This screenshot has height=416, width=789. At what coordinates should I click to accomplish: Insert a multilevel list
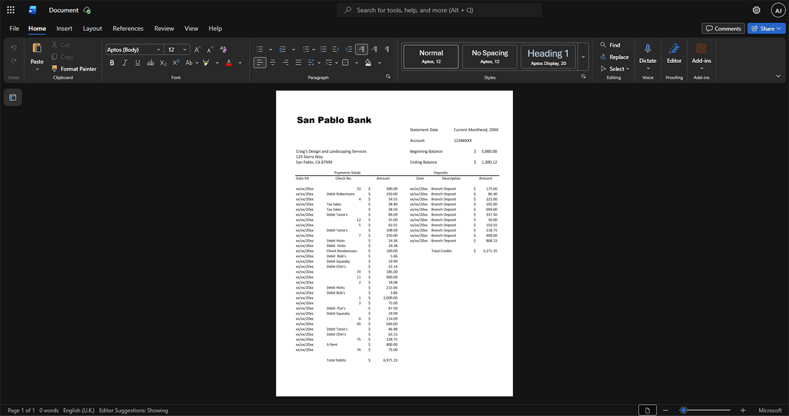point(306,50)
